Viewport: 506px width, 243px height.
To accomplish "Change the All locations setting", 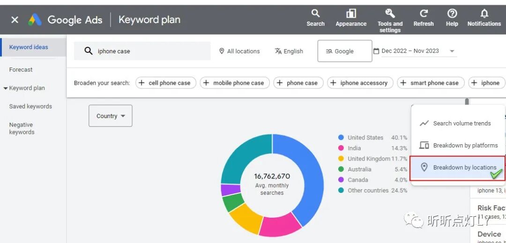I will pos(239,51).
